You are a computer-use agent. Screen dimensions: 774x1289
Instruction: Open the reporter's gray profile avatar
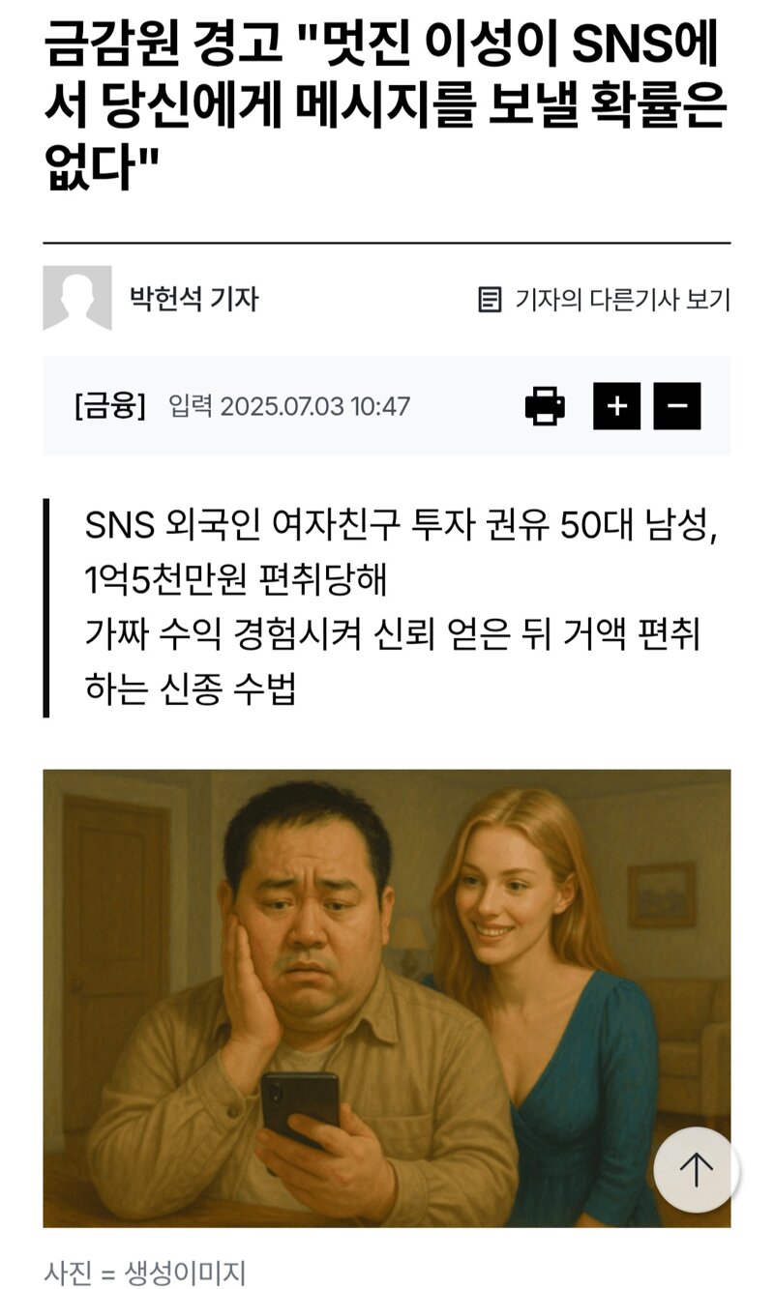77,298
